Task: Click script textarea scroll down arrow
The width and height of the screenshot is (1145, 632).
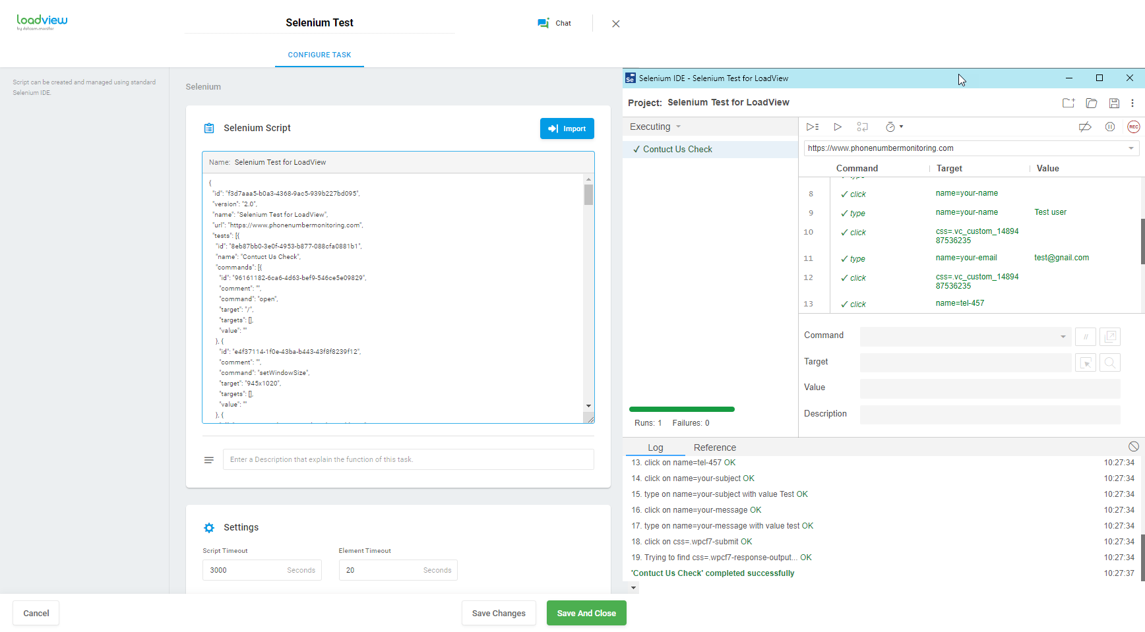Action: coord(588,406)
